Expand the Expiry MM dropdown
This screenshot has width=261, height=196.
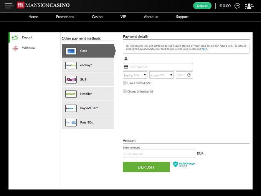[135, 75]
